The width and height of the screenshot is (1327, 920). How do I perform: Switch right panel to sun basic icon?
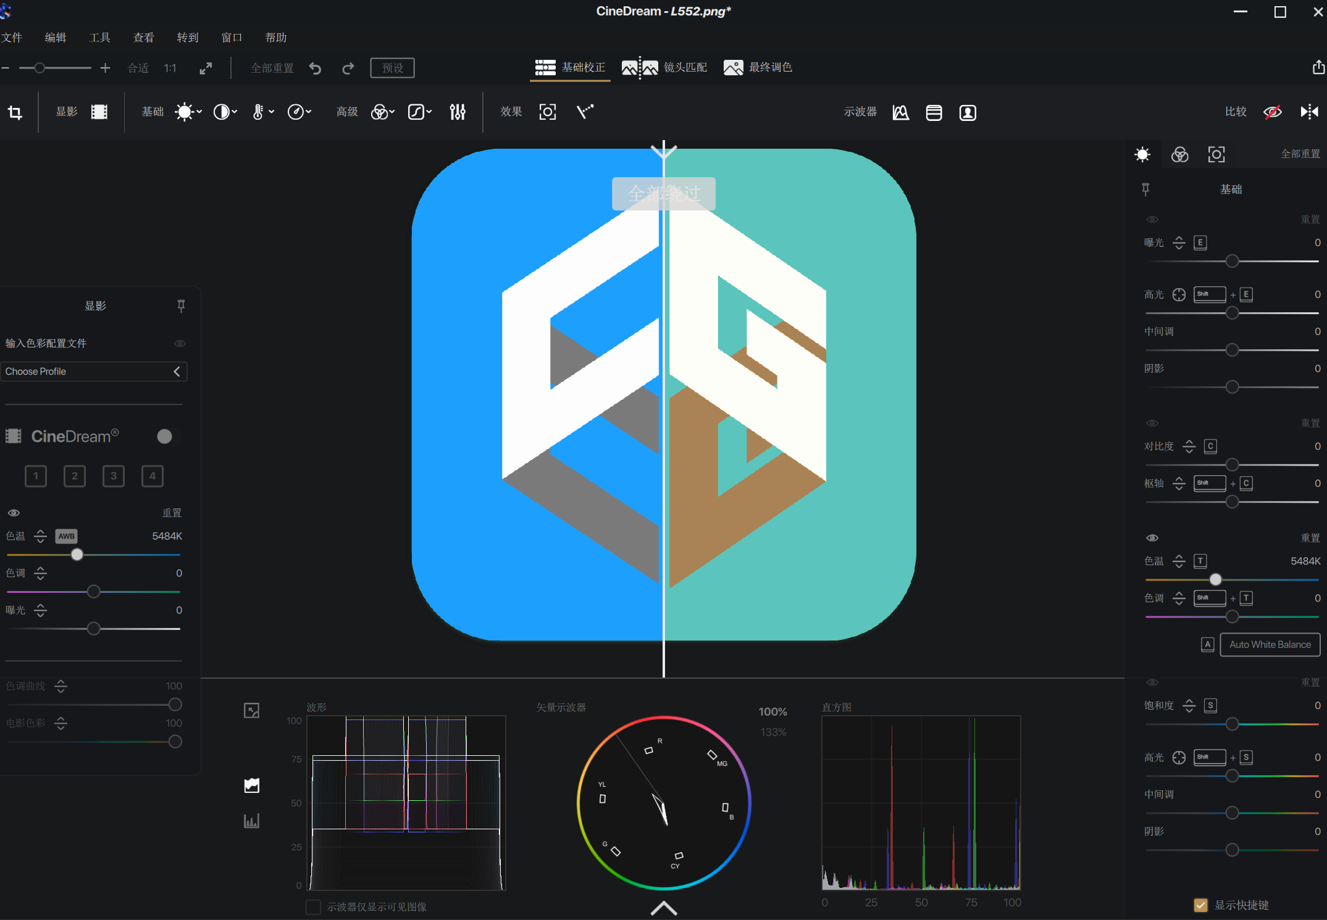pos(1142,154)
